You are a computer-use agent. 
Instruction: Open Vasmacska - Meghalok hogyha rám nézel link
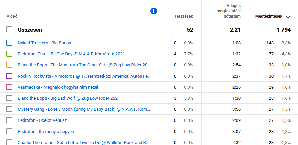[58, 87]
